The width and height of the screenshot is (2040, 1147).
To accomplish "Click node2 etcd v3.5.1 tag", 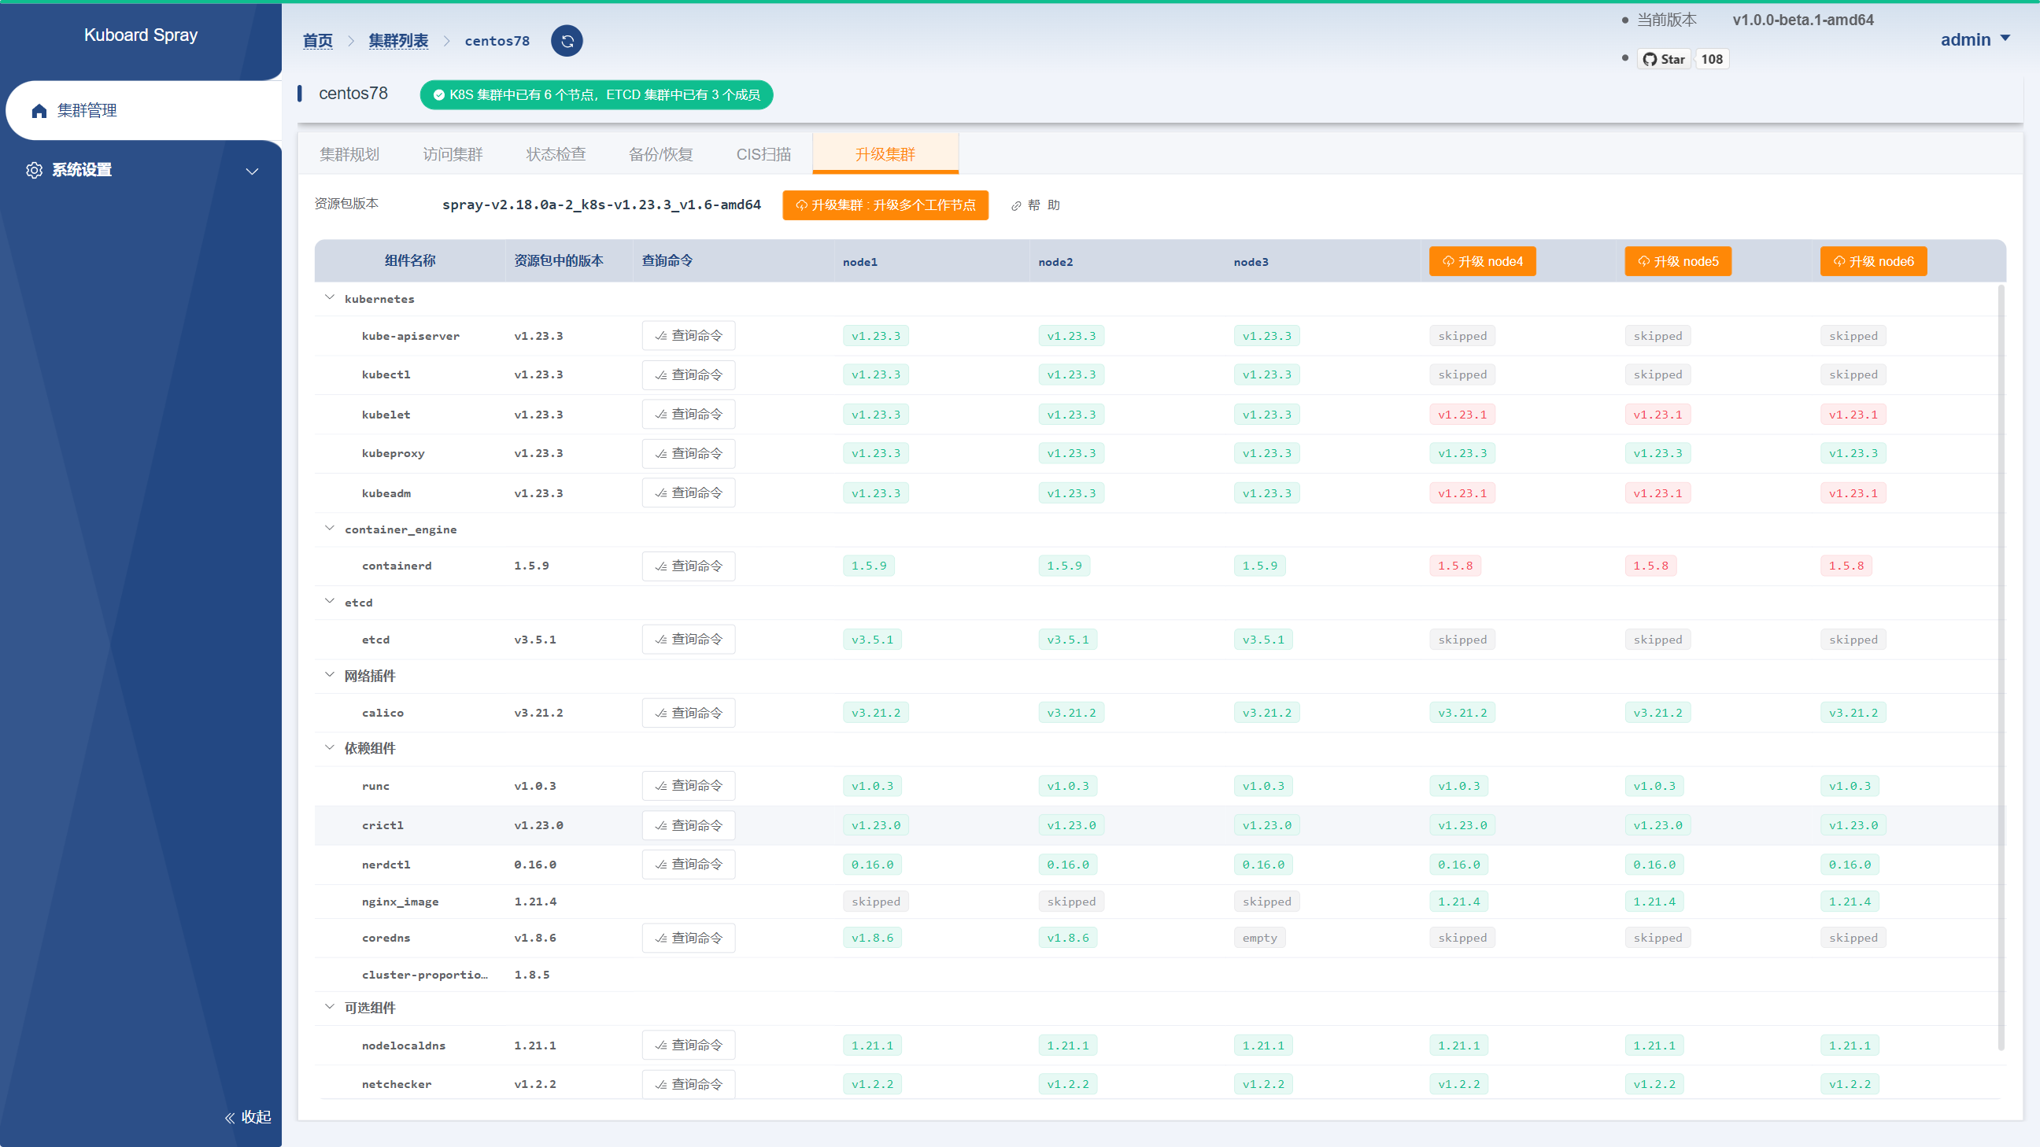I will [1067, 640].
